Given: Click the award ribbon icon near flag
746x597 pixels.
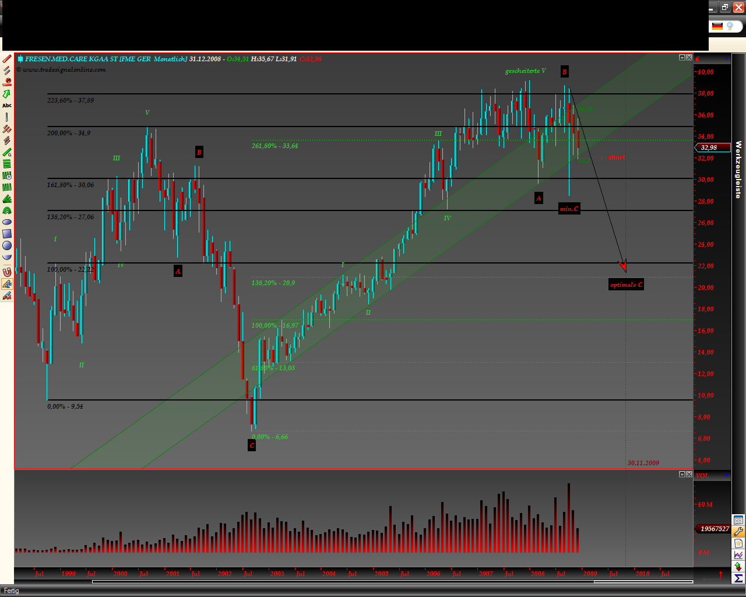Looking at the screenshot, I should click(x=730, y=26).
